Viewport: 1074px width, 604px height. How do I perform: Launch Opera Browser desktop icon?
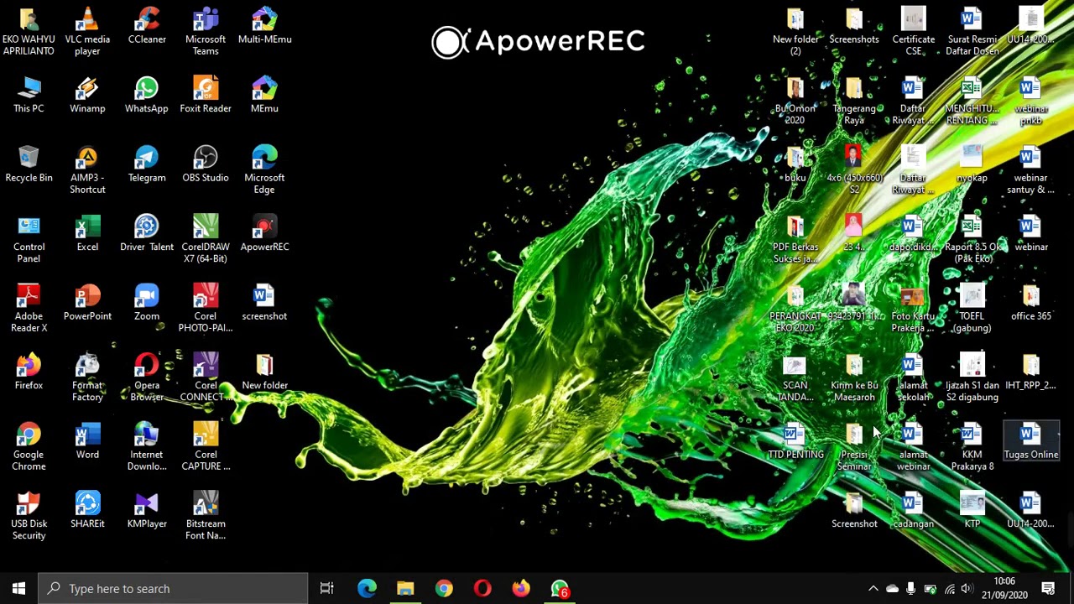(147, 377)
